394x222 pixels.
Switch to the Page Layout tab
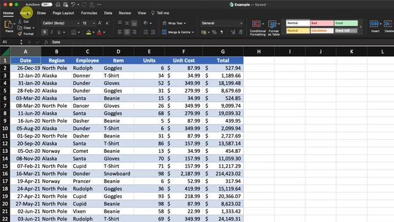coord(63,13)
